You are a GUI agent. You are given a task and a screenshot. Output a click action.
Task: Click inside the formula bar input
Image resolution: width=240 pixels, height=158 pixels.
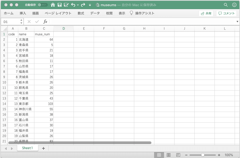tap(142, 22)
